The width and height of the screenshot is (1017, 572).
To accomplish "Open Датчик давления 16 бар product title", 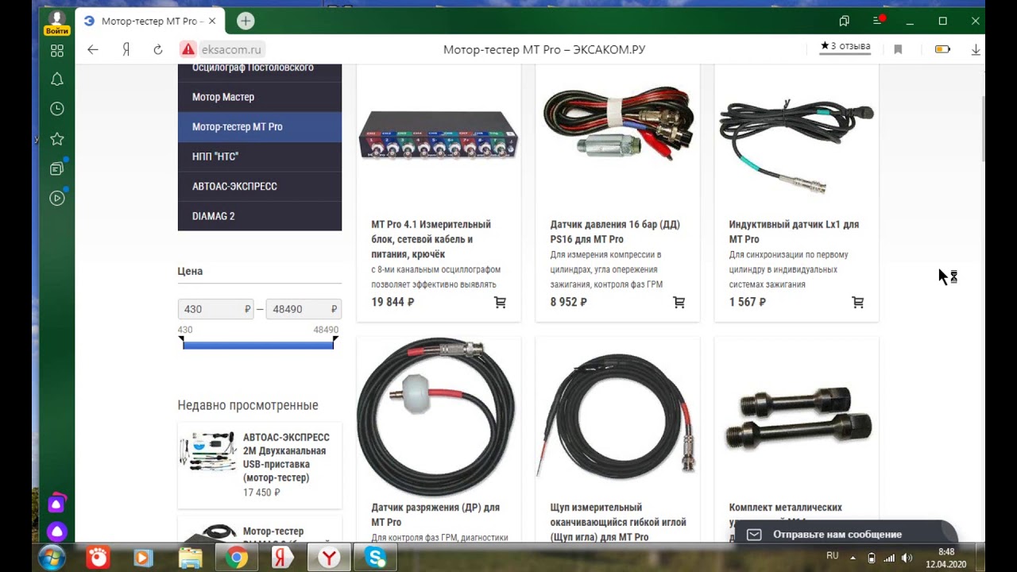I will pyautogui.click(x=615, y=232).
